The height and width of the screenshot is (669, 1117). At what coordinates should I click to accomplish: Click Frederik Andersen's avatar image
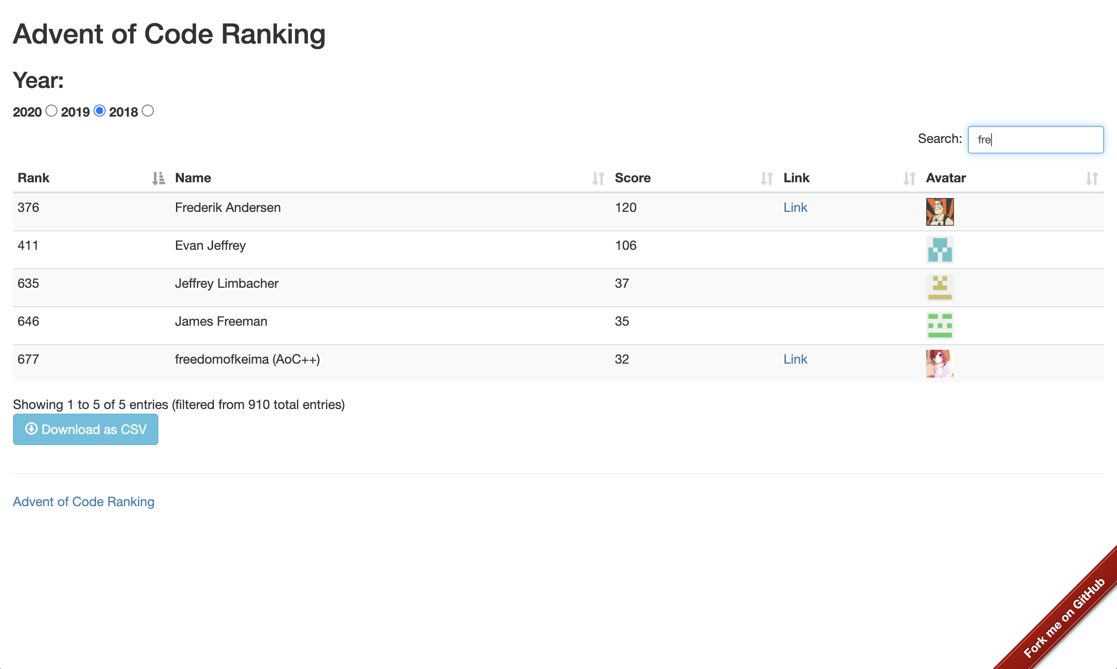[940, 212]
